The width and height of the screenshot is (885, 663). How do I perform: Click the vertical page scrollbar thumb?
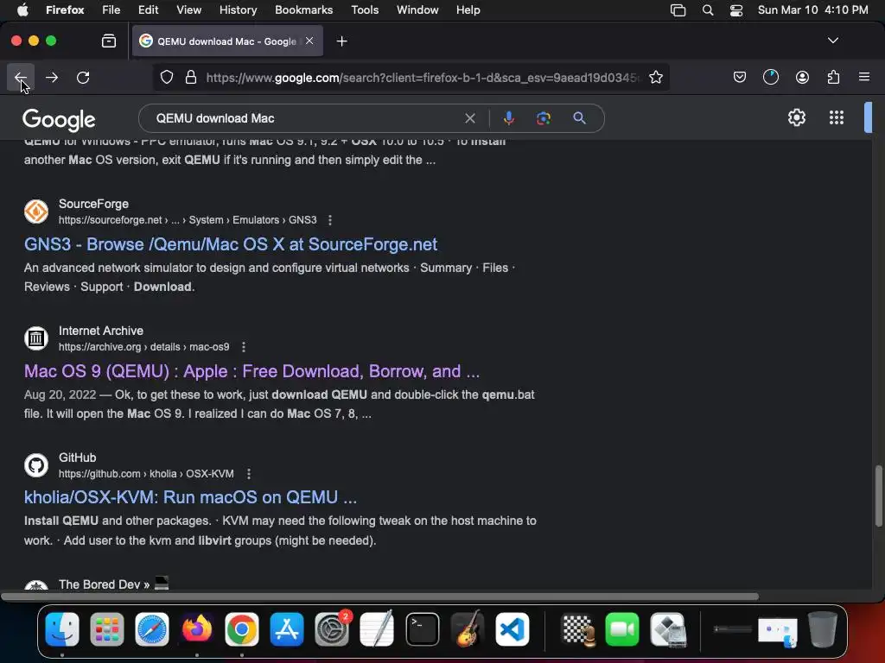878,496
